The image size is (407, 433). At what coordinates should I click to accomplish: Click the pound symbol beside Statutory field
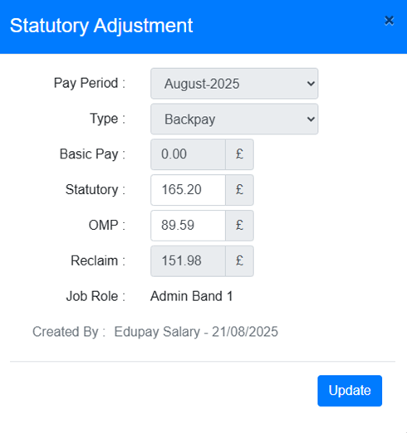239,190
